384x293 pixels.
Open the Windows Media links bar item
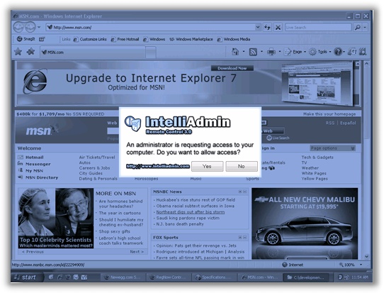234,39
